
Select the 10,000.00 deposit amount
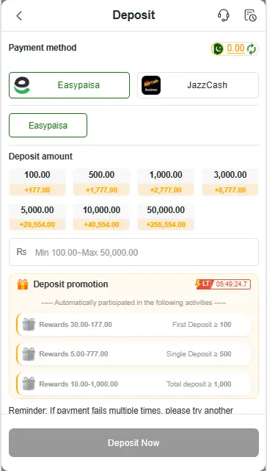(x=101, y=217)
